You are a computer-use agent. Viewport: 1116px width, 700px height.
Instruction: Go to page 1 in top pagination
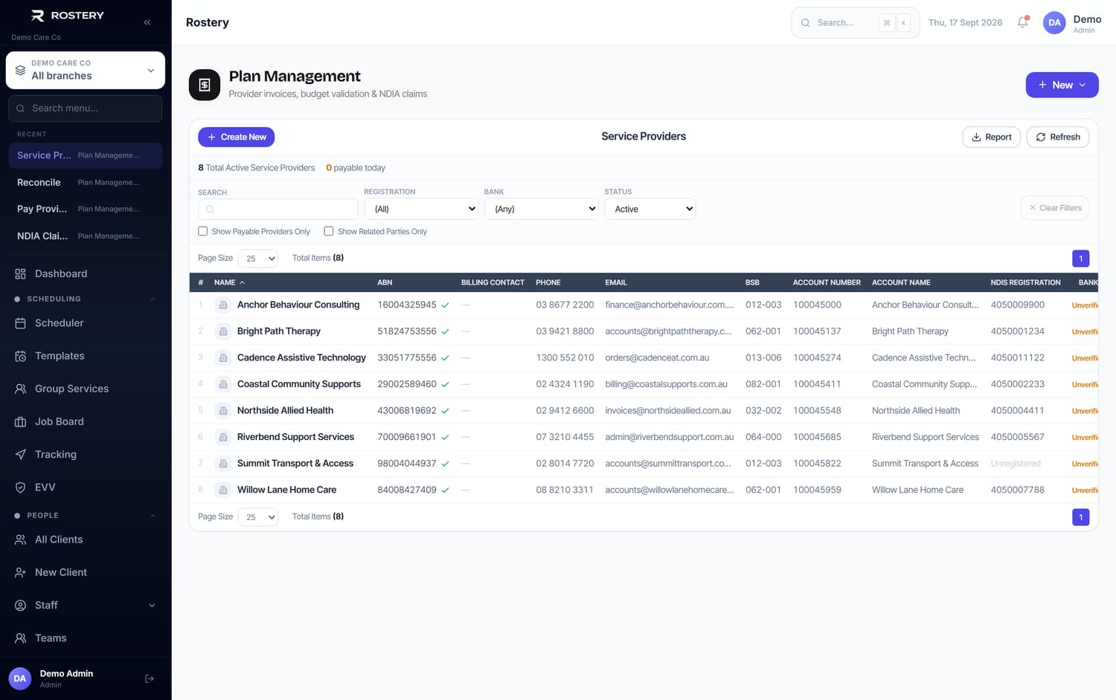click(1081, 259)
